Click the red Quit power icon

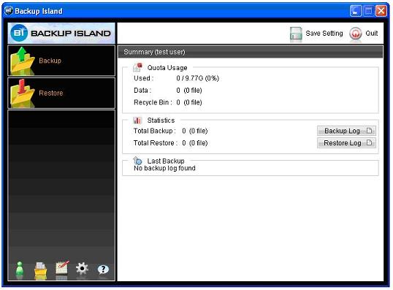(x=356, y=34)
